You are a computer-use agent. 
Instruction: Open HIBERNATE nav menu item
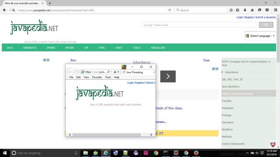30,48
